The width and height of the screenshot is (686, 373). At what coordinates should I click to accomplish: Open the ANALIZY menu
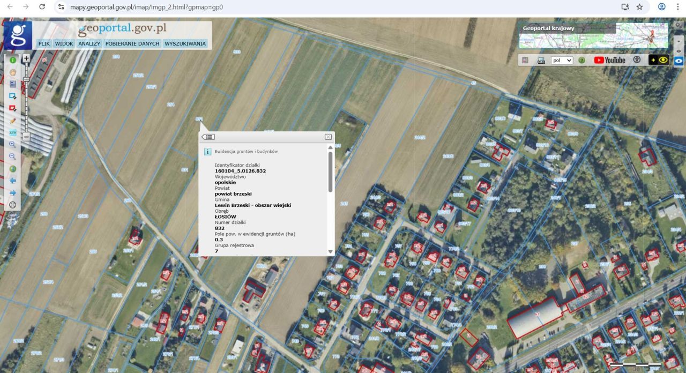(x=89, y=44)
